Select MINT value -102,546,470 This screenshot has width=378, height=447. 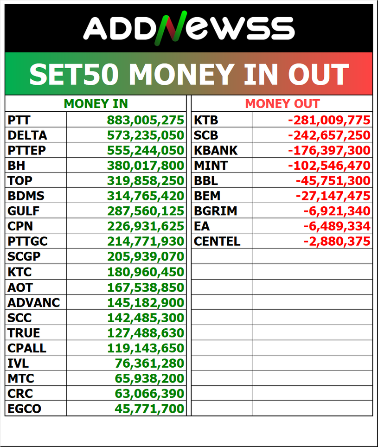(x=329, y=166)
